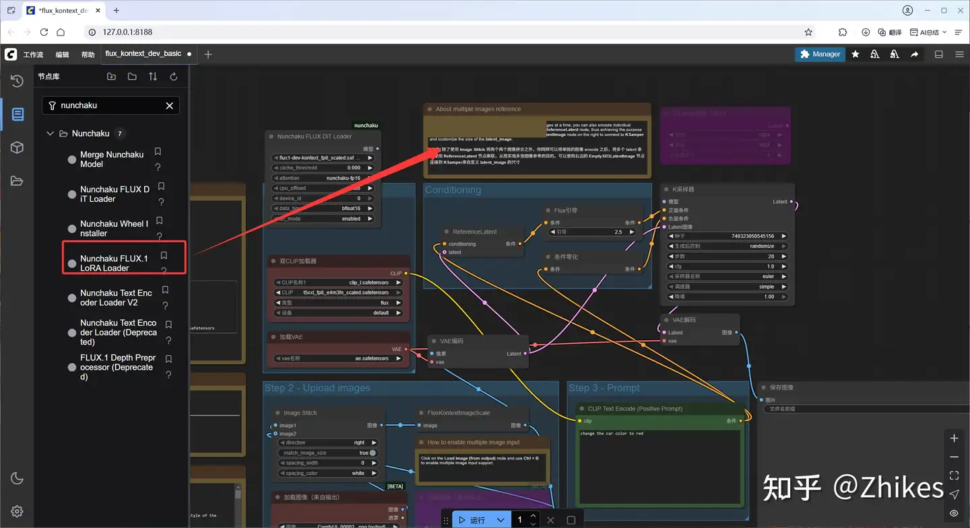
Task: Click the star icon beside Manager
Action: pos(855,54)
